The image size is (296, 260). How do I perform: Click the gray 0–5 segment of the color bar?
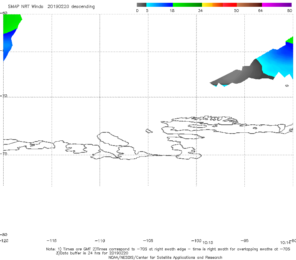tap(141, 5)
